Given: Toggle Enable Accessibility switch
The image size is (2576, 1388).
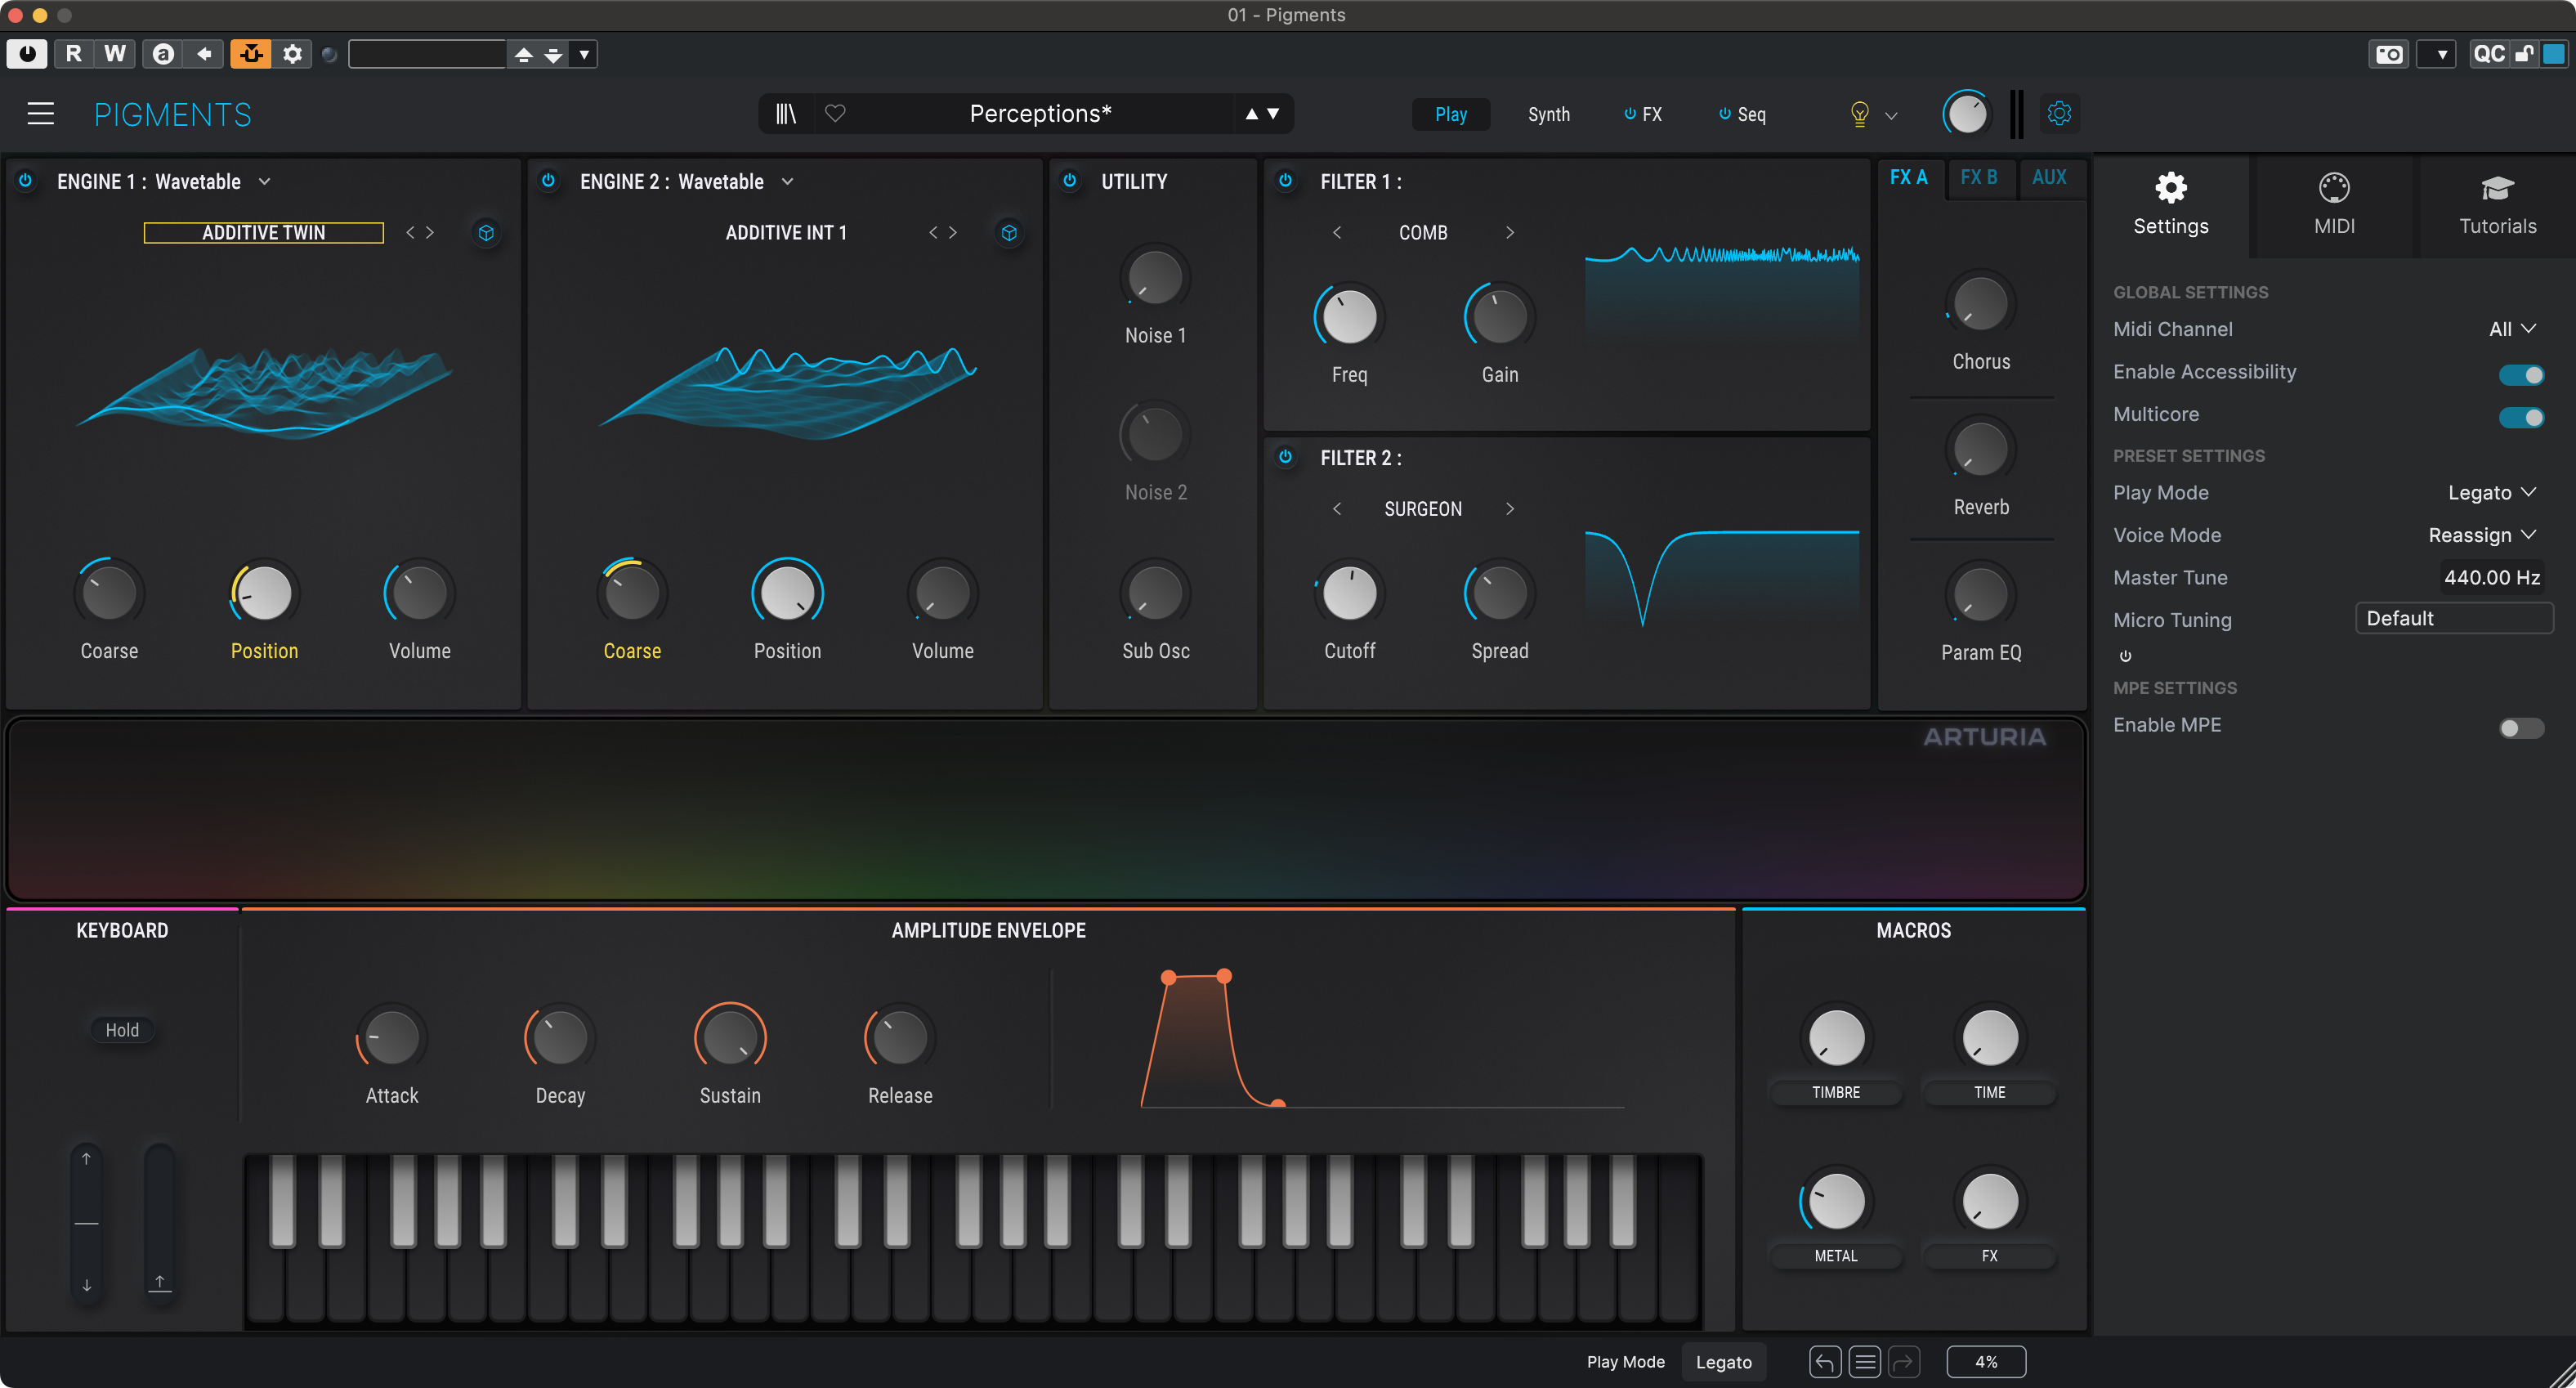Looking at the screenshot, I should click(2521, 374).
